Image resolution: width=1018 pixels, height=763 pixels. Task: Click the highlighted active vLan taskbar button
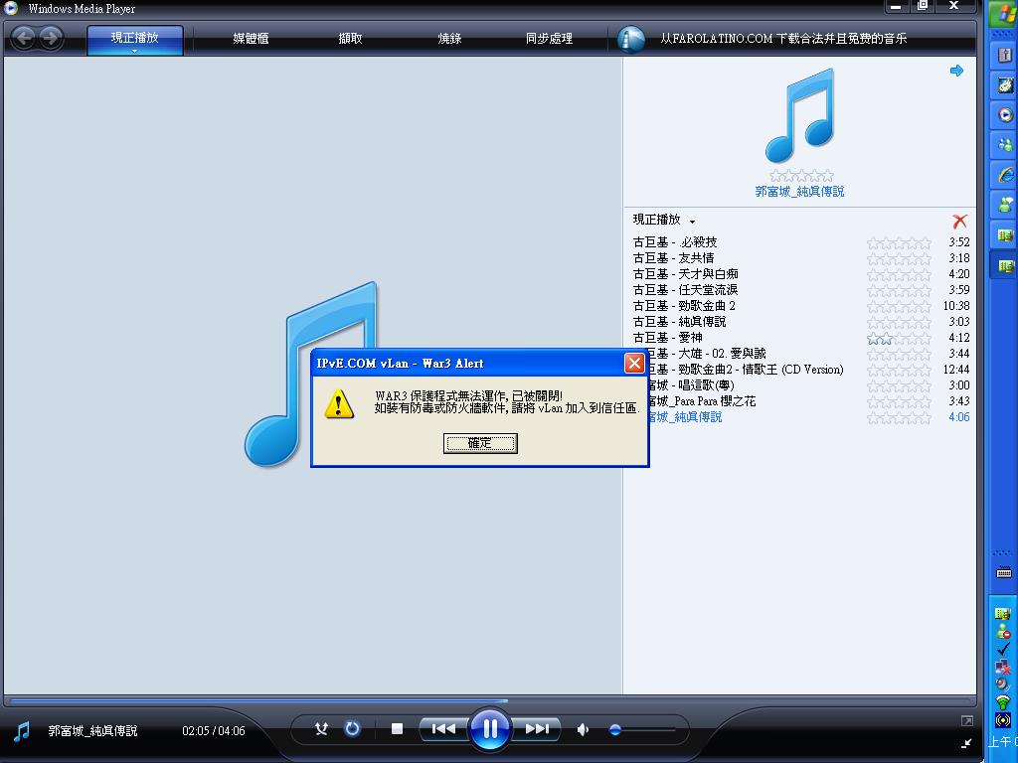(1005, 265)
